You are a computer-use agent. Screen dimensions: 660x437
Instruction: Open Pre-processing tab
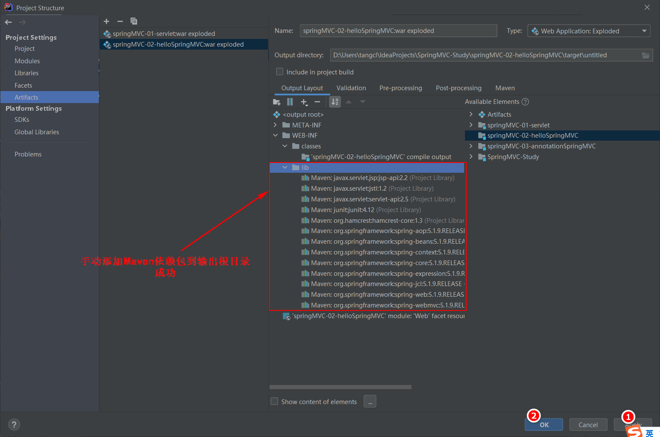[x=401, y=88]
